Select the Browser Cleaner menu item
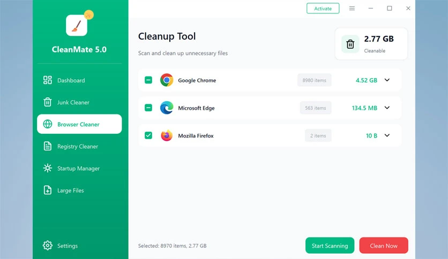448x259 pixels. point(79,124)
